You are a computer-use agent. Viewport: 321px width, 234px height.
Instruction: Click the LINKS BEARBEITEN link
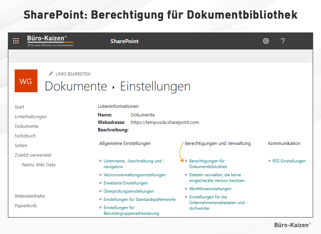(73, 74)
